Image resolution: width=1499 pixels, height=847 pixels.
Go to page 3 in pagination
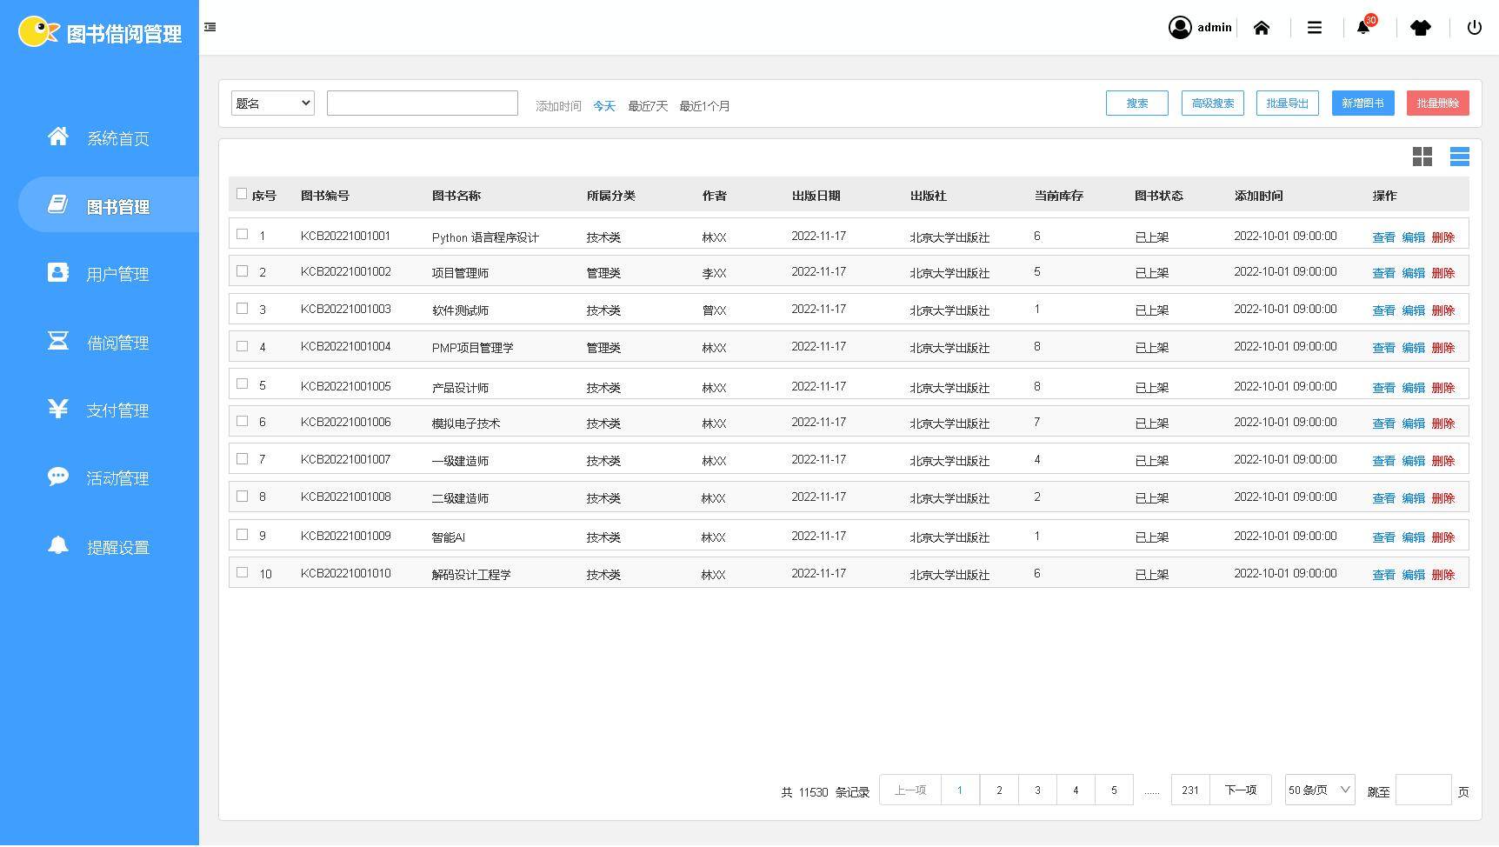pos(1036,790)
